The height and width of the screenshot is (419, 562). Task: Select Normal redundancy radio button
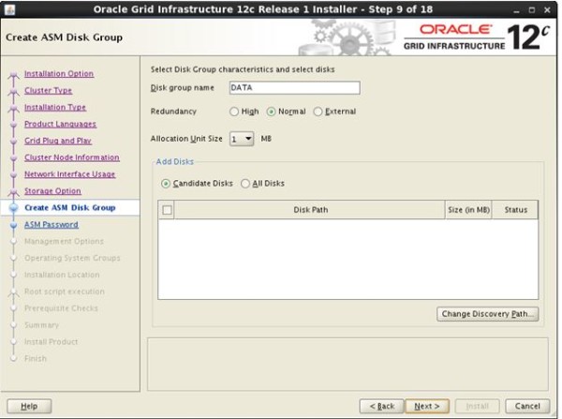click(271, 112)
